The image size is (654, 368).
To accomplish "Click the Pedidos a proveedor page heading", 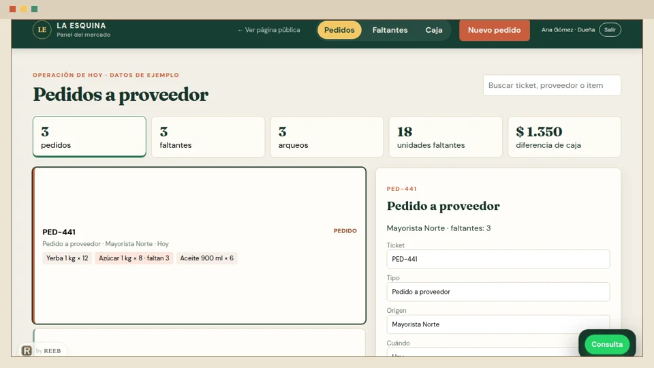I will coord(121,94).
